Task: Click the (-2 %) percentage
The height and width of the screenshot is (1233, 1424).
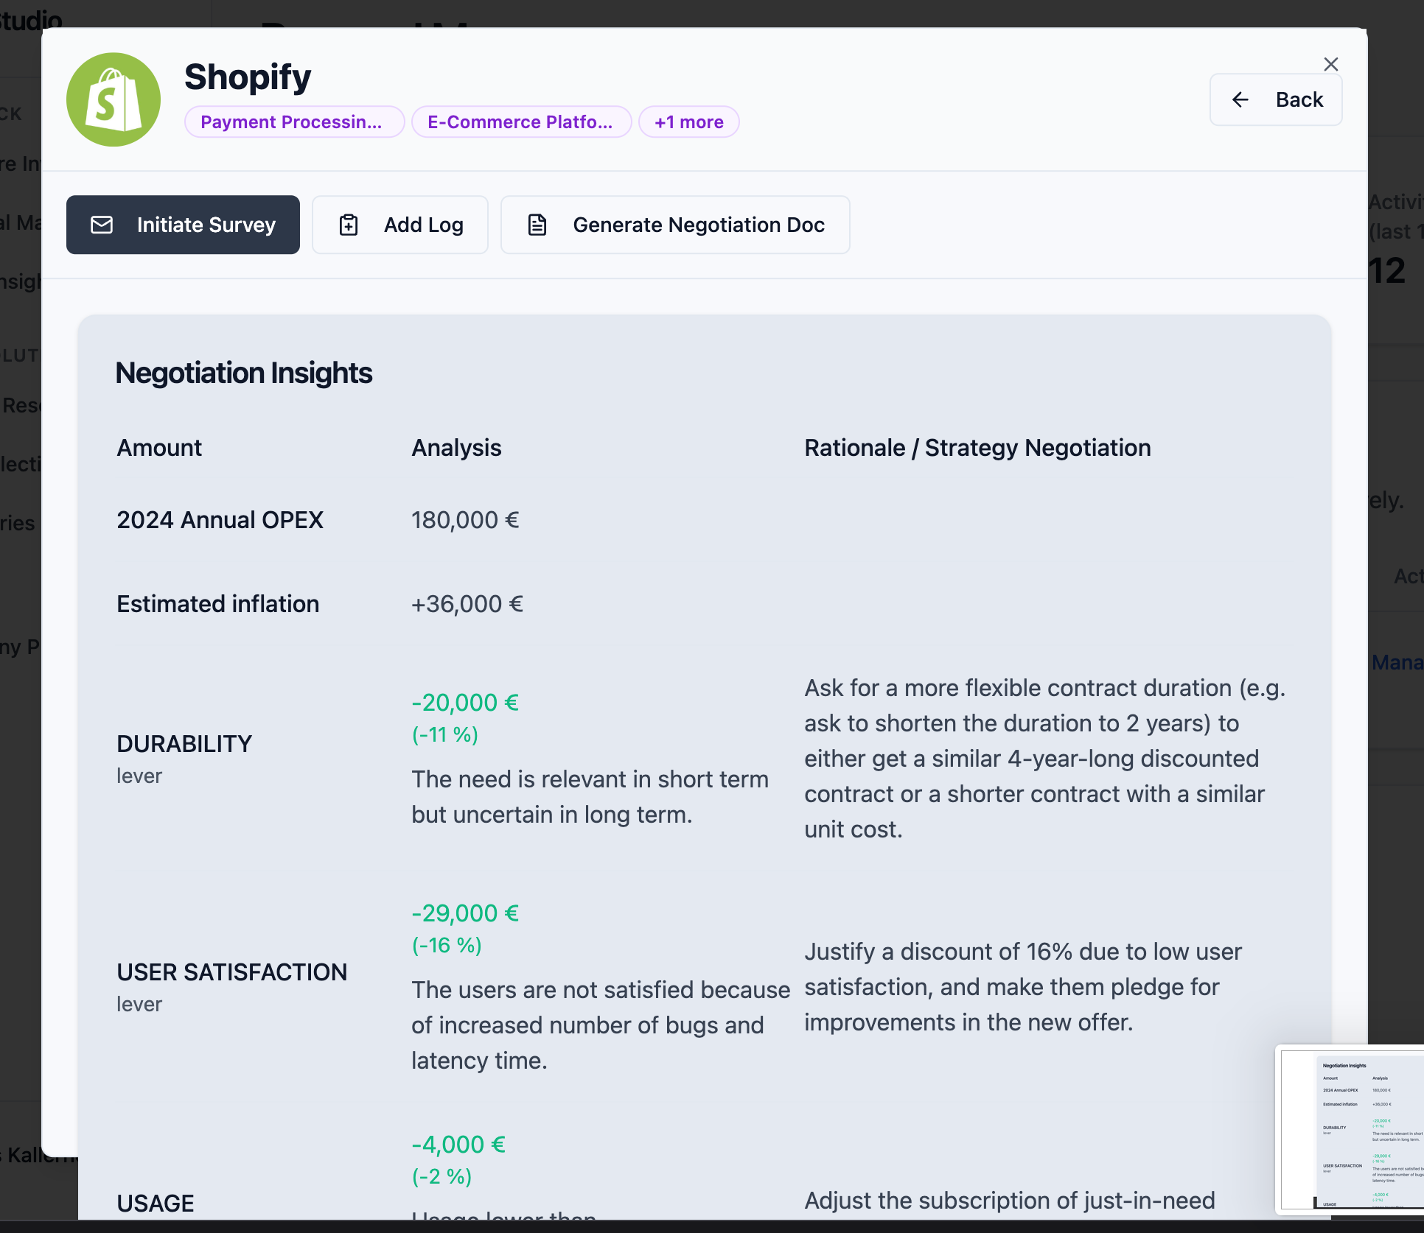Action: coord(441,1176)
